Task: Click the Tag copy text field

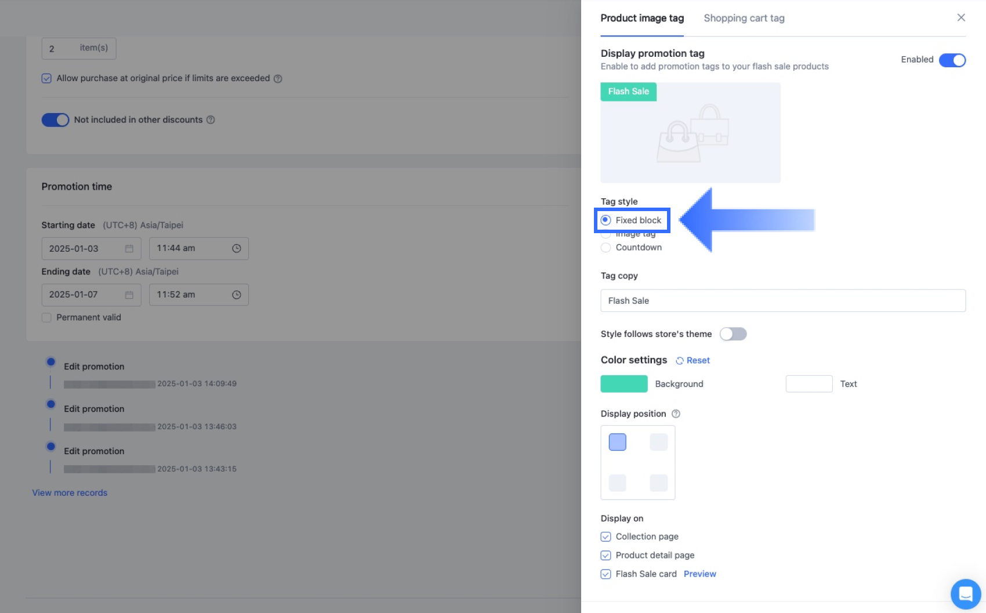Action: click(x=782, y=301)
